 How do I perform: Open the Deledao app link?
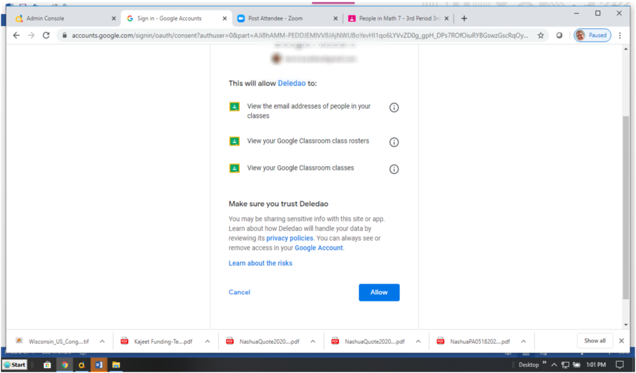(292, 83)
